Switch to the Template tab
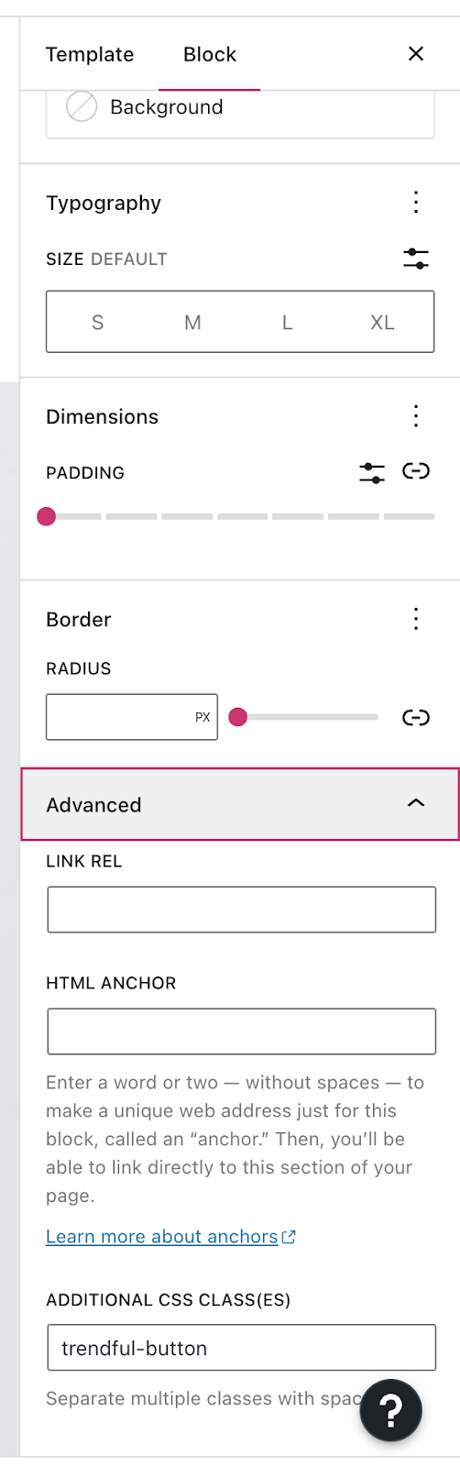The height and width of the screenshot is (1467, 460). [x=90, y=54]
